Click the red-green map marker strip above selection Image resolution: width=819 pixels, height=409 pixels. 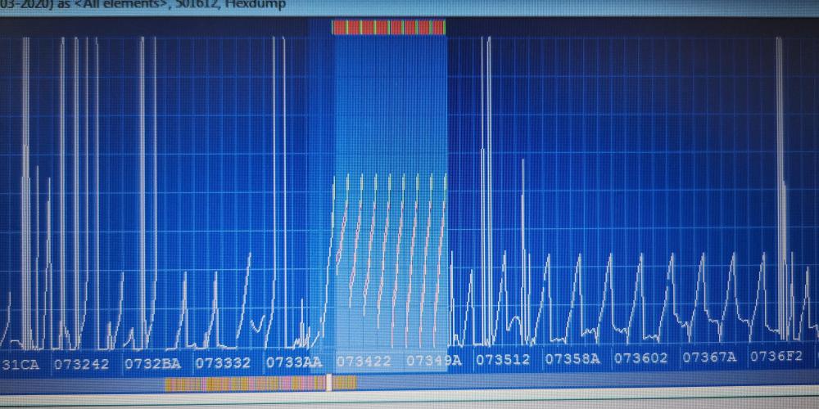pos(388,27)
